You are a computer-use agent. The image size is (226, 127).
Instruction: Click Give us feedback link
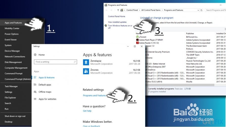point(91,126)
